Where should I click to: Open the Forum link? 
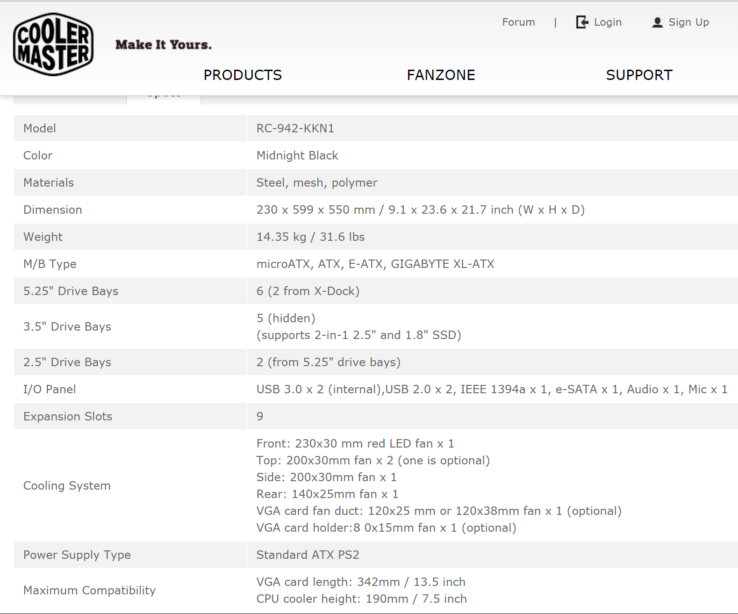(x=518, y=22)
